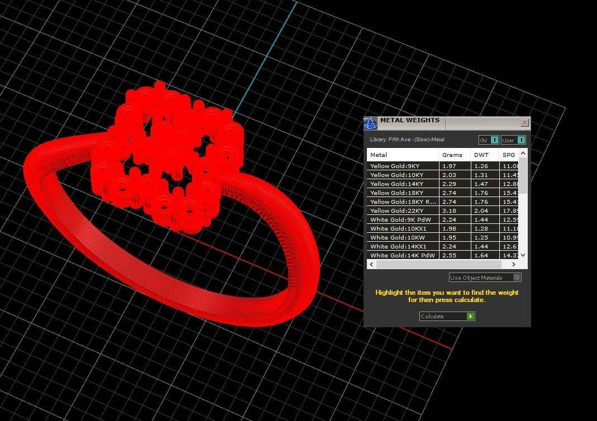Click the 2.55 grams value for 14K PdW

[x=449, y=255]
